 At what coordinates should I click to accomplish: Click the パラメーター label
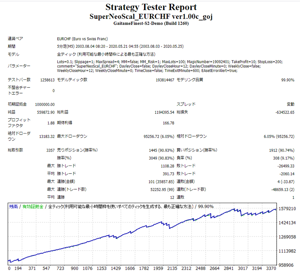tap(19, 66)
